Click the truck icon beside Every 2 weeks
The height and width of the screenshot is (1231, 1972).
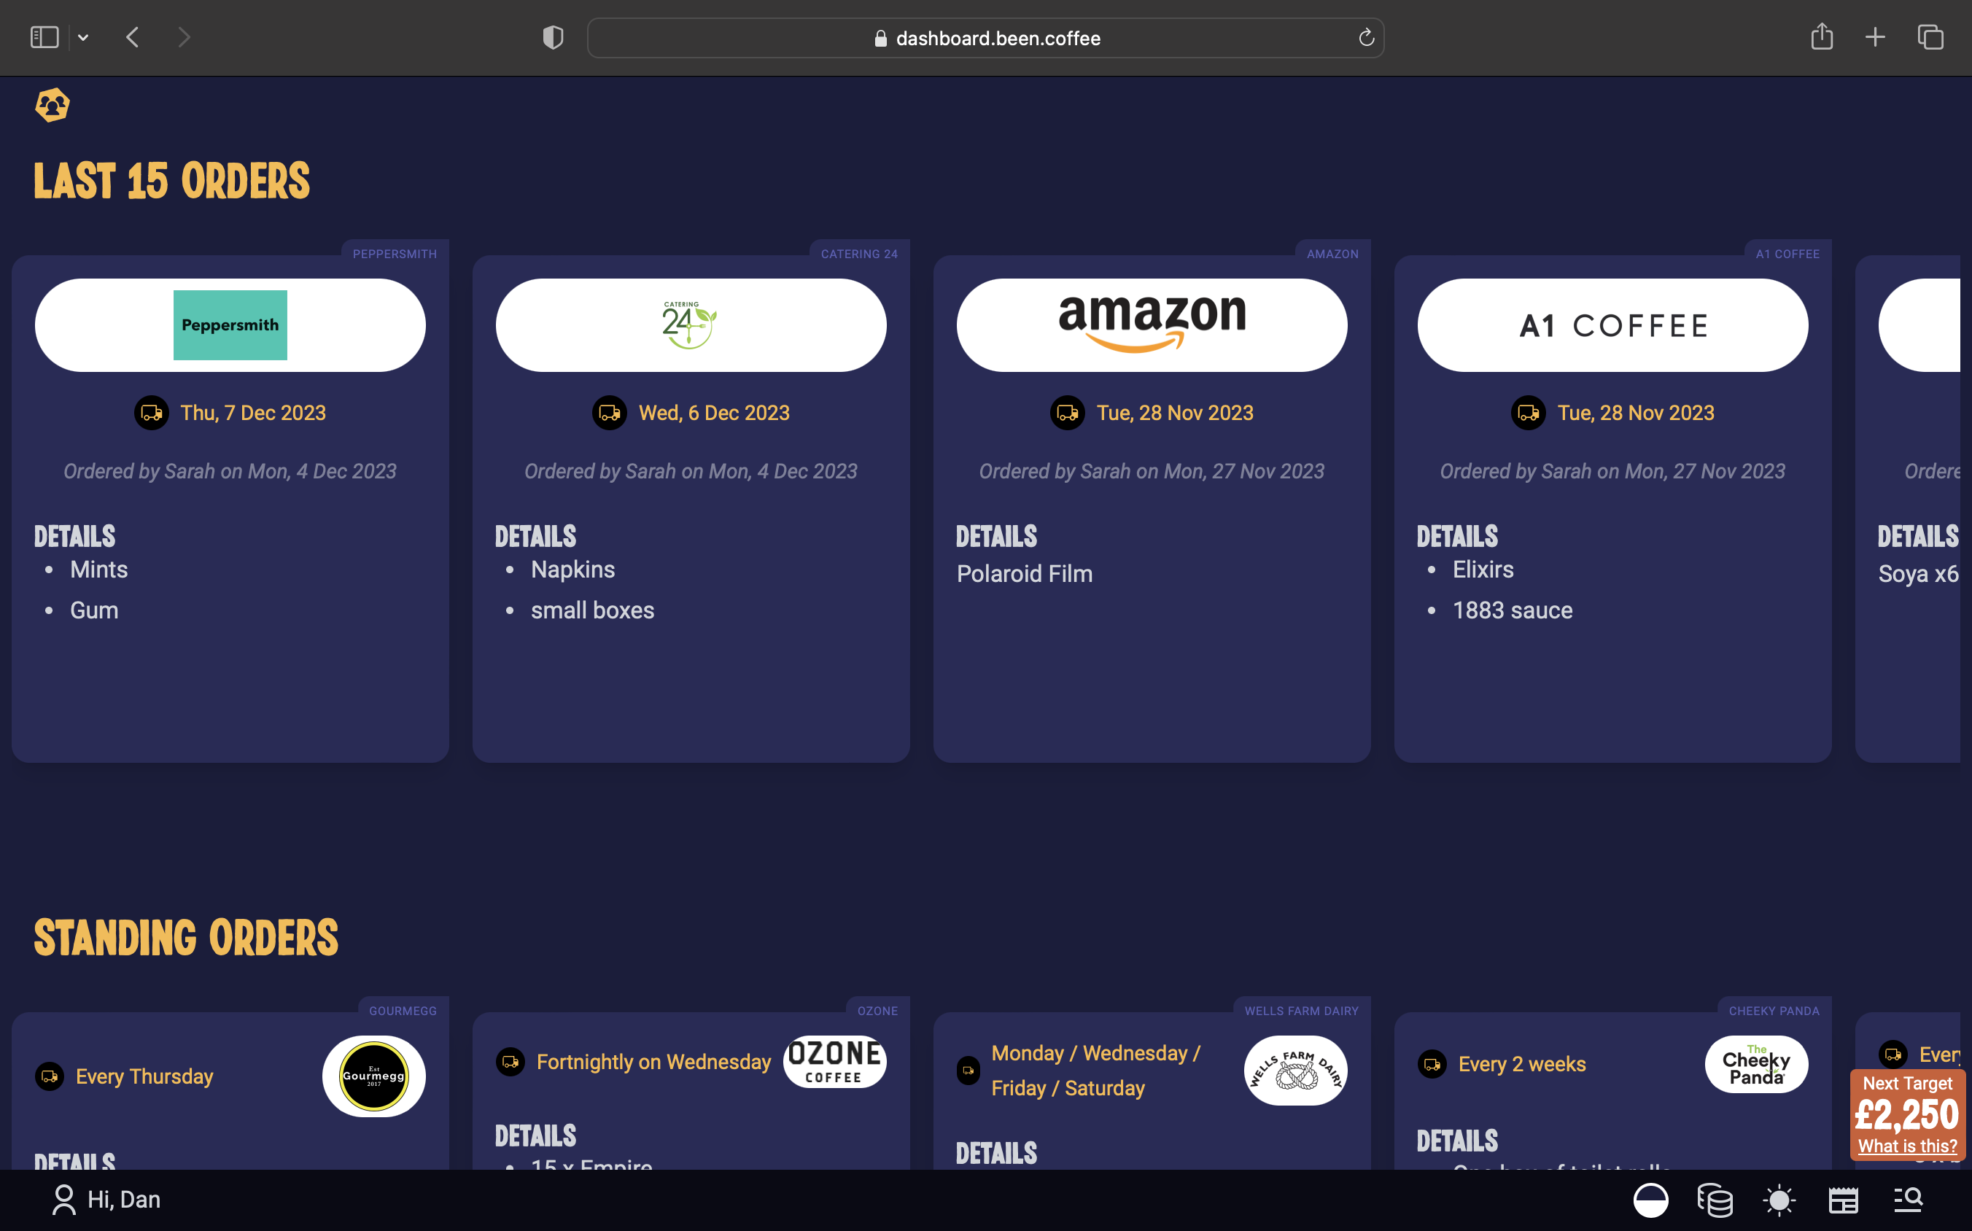click(x=1432, y=1064)
